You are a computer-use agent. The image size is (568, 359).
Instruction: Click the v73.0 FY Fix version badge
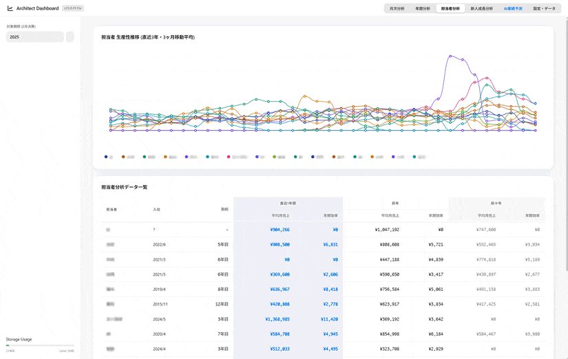click(73, 8)
